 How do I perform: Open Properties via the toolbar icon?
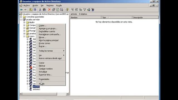pyautogui.click(x=53, y=10)
